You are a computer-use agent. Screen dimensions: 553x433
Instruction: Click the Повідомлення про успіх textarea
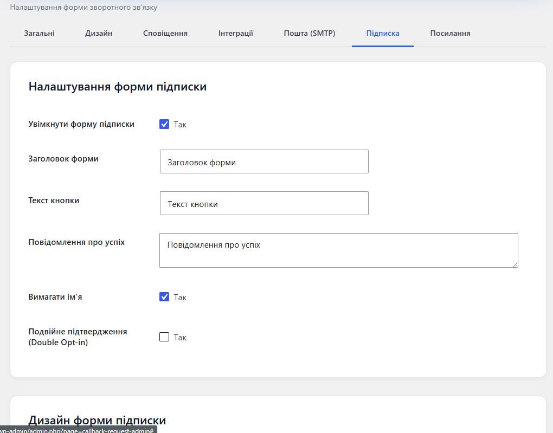tap(338, 250)
